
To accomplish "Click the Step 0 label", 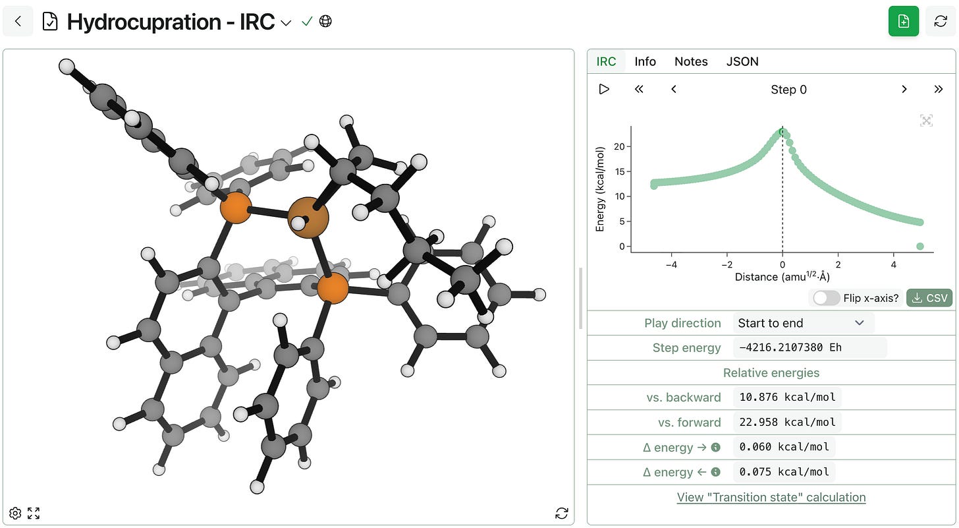I will tap(788, 90).
